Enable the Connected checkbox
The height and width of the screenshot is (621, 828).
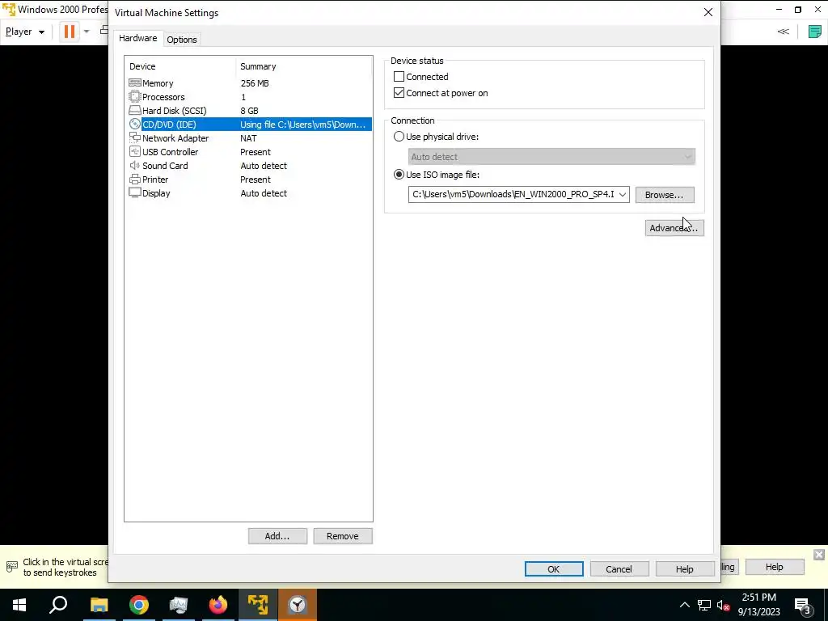[x=399, y=77]
